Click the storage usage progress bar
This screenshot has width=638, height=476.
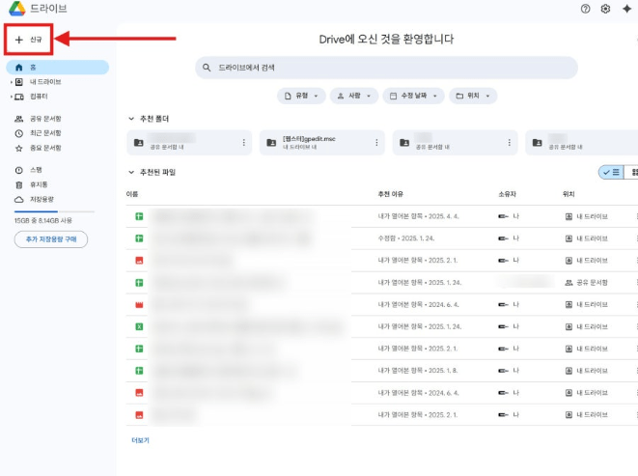54,211
